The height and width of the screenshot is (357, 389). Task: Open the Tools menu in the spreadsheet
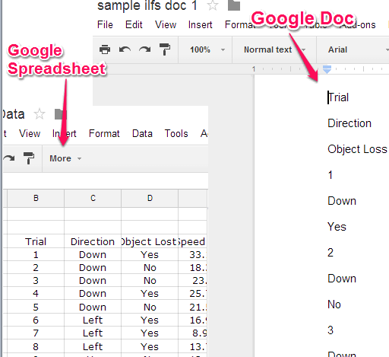pos(176,133)
